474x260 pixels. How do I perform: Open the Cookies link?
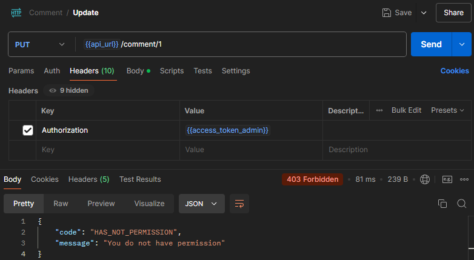pos(455,71)
